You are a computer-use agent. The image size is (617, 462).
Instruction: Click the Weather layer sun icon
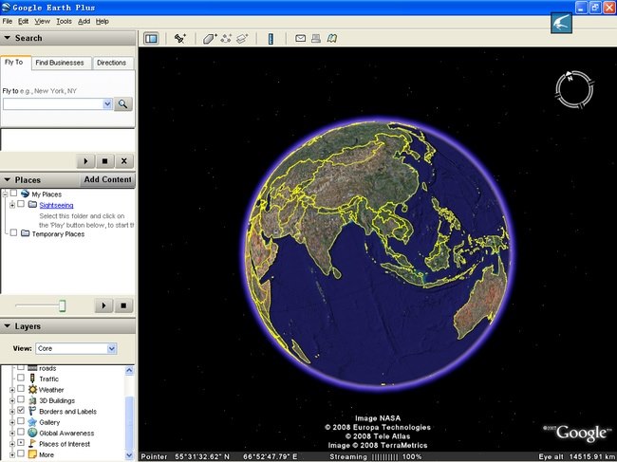point(32,390)
